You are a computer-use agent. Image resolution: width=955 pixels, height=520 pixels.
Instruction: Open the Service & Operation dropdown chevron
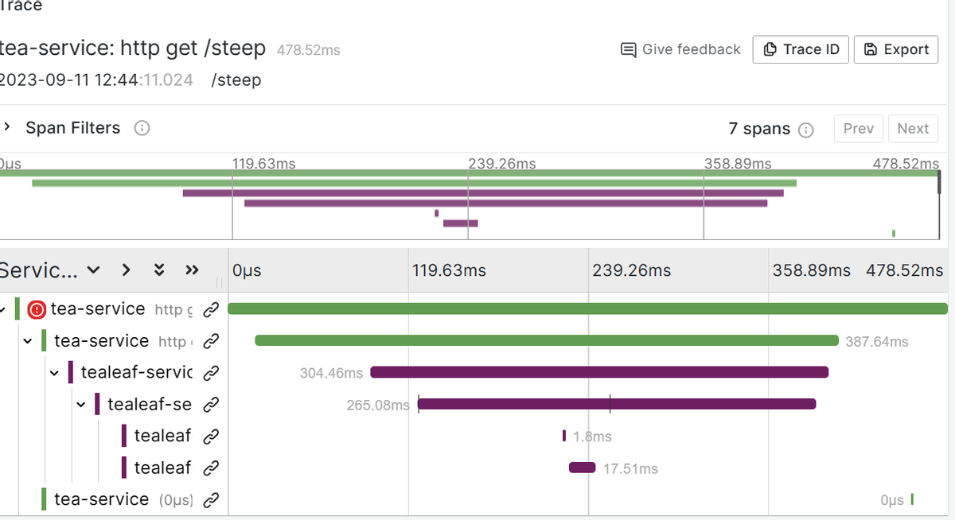(94, 270)
